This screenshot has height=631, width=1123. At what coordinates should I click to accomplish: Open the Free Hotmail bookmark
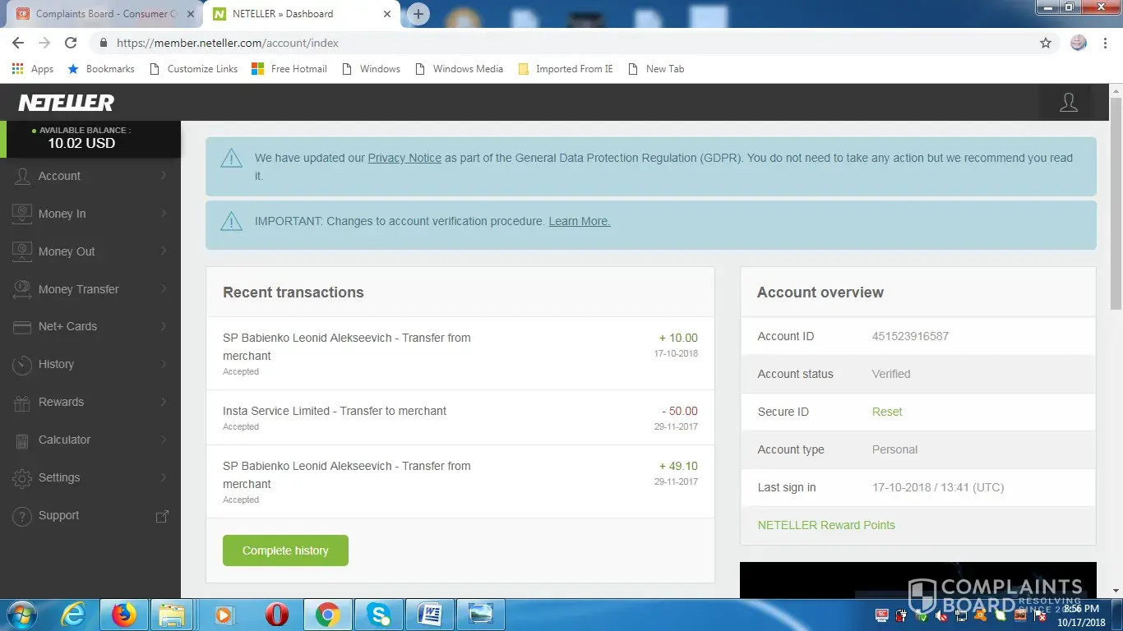tap(289, 69)
